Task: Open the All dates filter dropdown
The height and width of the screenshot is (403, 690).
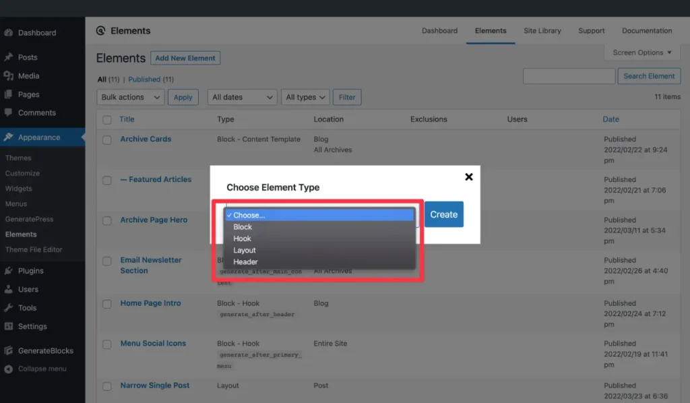Action: click(242, 97)
